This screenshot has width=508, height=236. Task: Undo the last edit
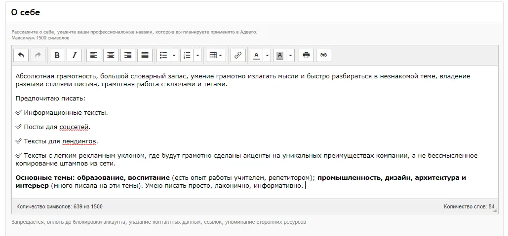pyautogui.click(x=21, y=55)
